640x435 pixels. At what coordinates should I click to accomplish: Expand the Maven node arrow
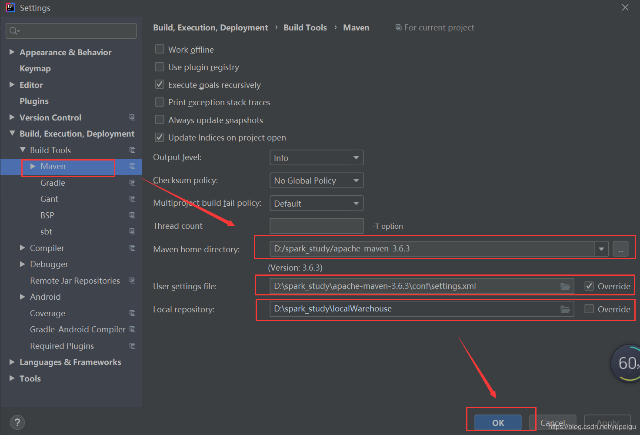pyautogui.click(x=33, y=166)
